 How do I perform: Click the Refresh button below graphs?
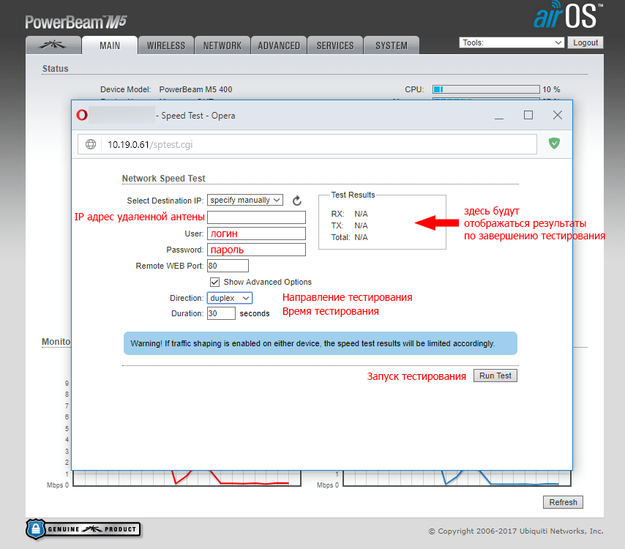click(x=563, y=502)
